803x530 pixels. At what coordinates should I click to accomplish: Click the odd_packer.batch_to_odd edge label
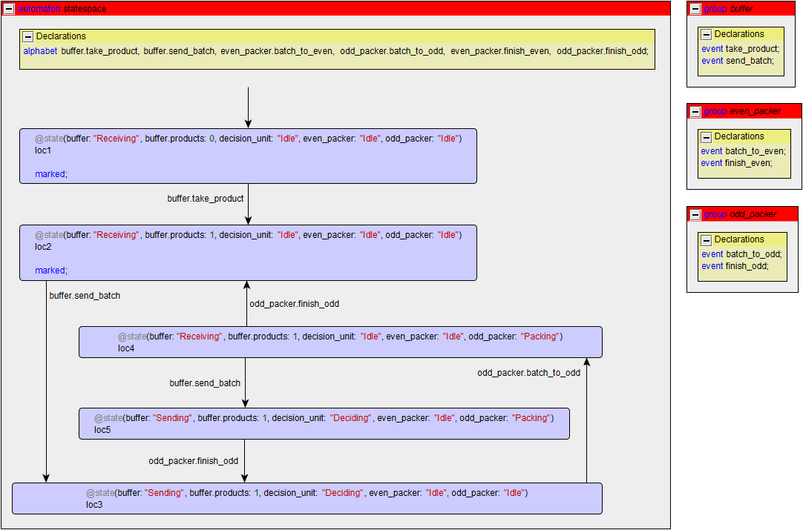pos(528,373)
